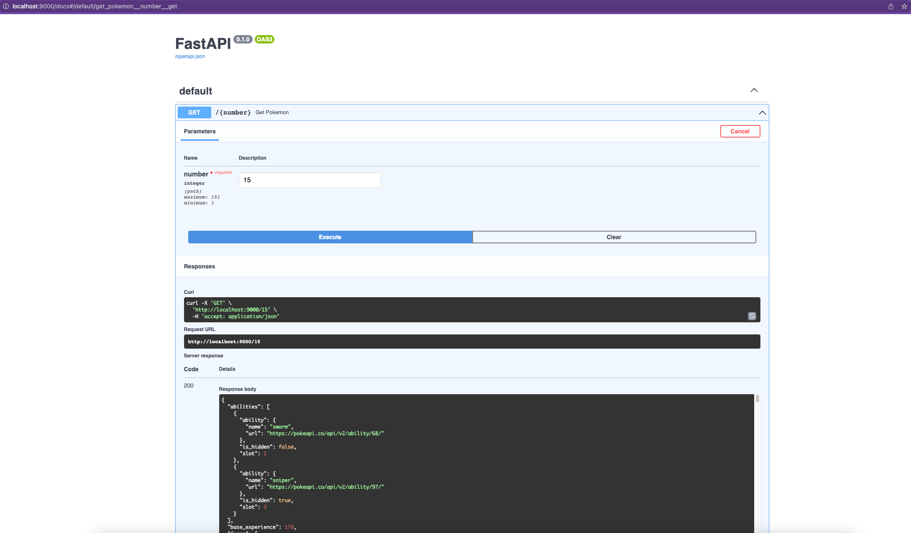Bookmark page with star icon
911x533 pixels.
tap(904, 6)
